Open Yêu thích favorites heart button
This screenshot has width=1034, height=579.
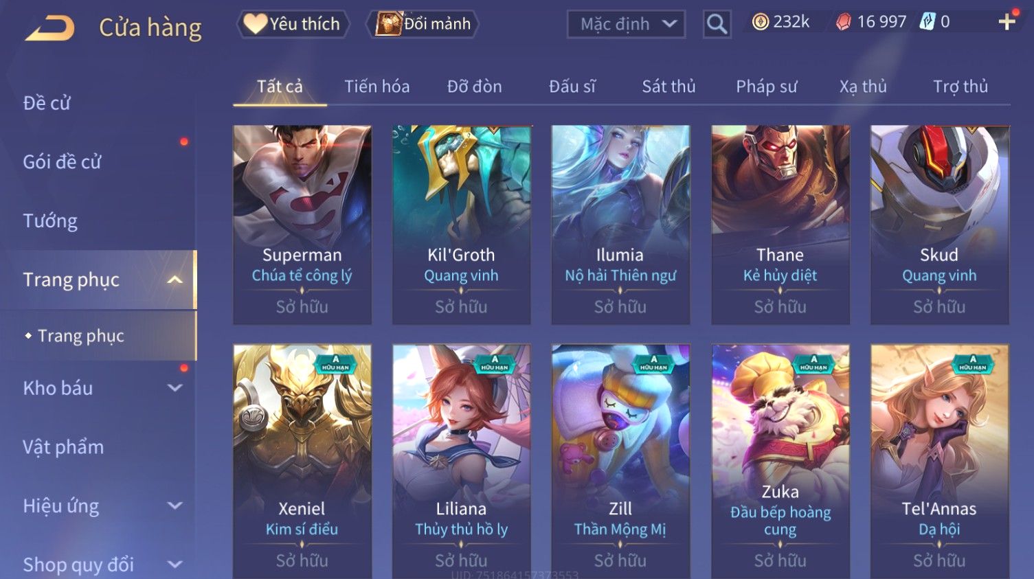tap(293, 24)
